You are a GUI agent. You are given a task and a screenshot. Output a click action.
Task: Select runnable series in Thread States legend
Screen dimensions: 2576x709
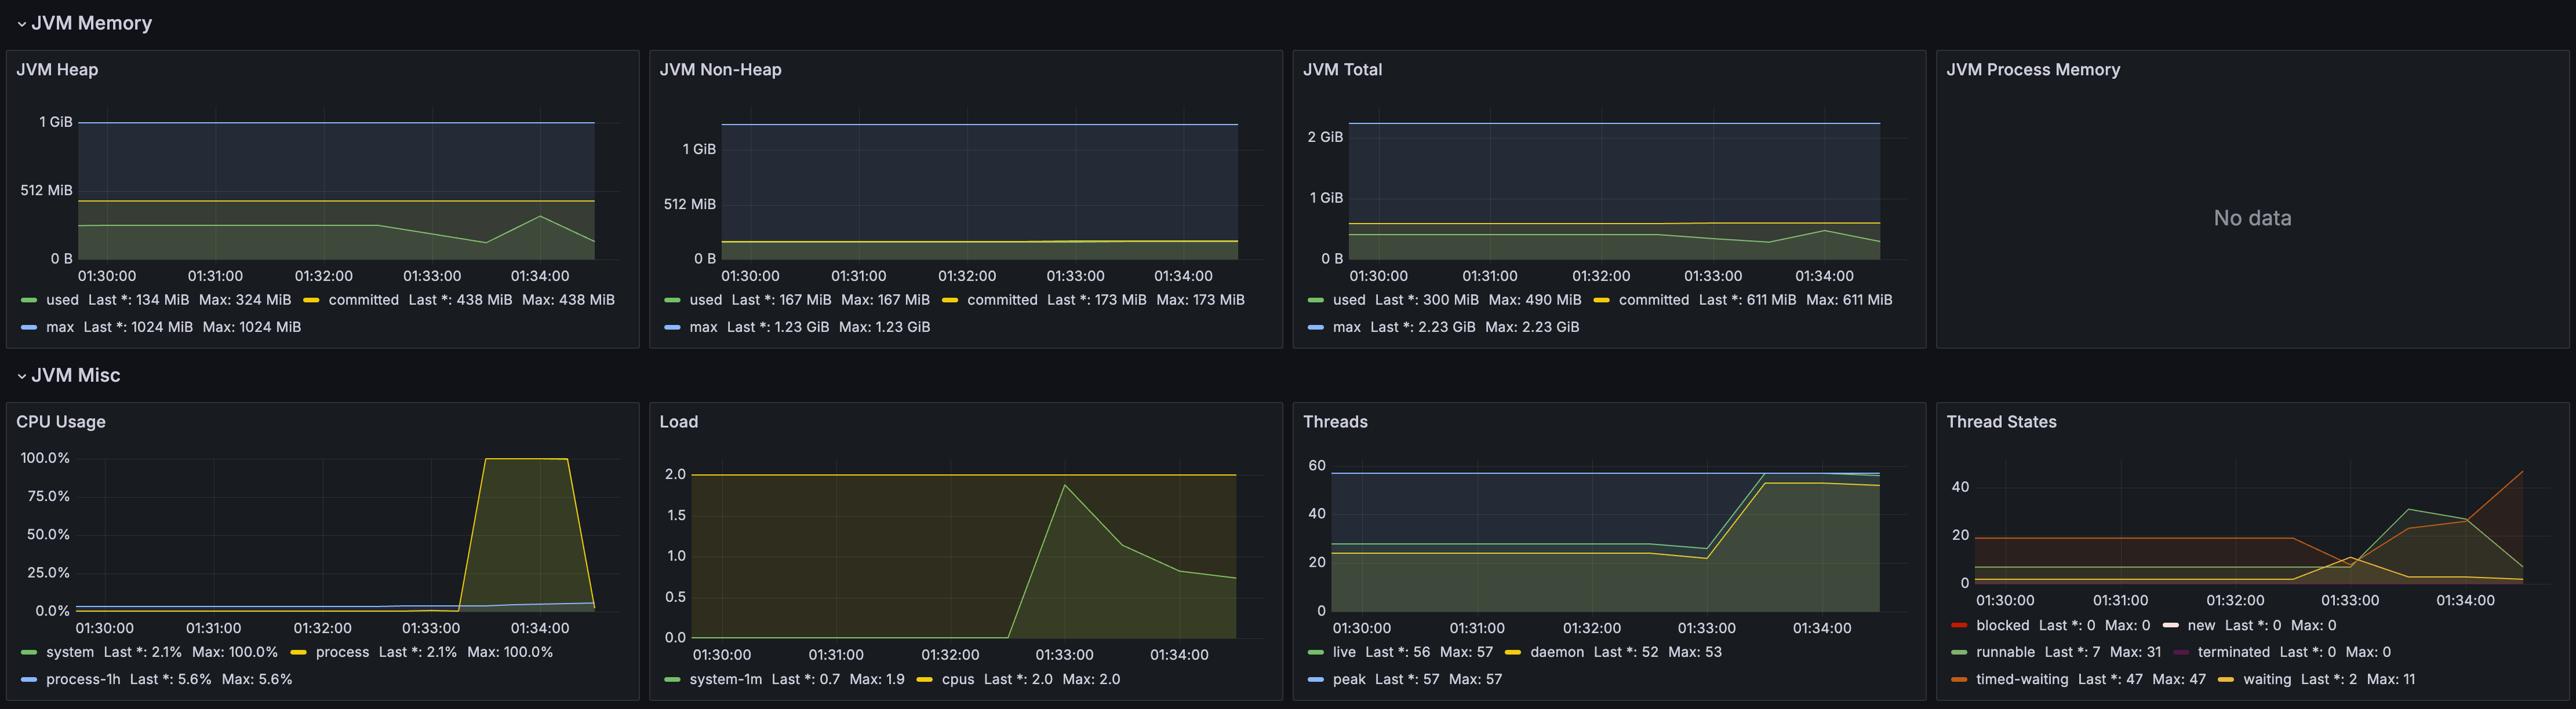tap(2004, 652)
